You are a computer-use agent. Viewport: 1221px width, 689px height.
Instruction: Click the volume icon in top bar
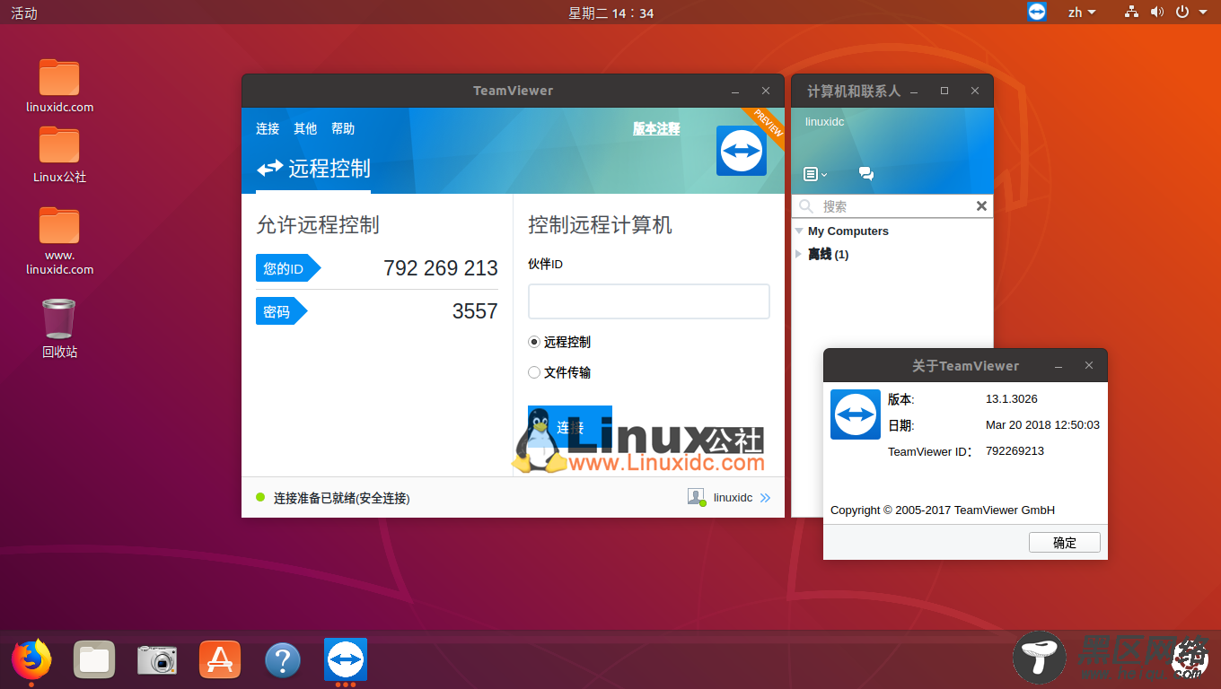coord(1157,12)
